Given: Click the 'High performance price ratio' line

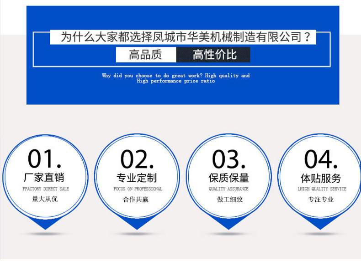Looking at the screenshot, I should point(176,81).
